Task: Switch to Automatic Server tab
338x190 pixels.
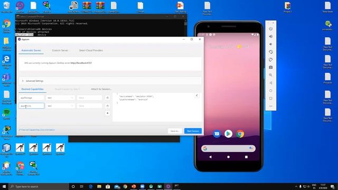Action: coord(31,50)
